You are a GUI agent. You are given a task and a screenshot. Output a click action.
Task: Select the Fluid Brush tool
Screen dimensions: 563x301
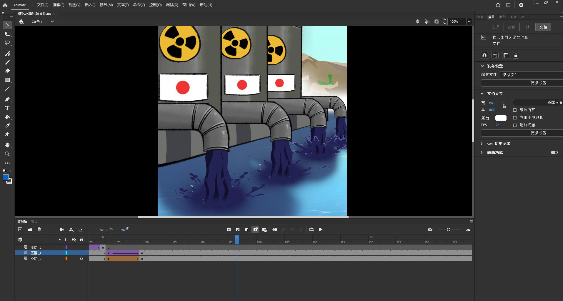click(7, 53)
